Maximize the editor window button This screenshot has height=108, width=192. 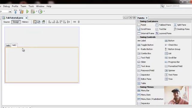[134, 17]
